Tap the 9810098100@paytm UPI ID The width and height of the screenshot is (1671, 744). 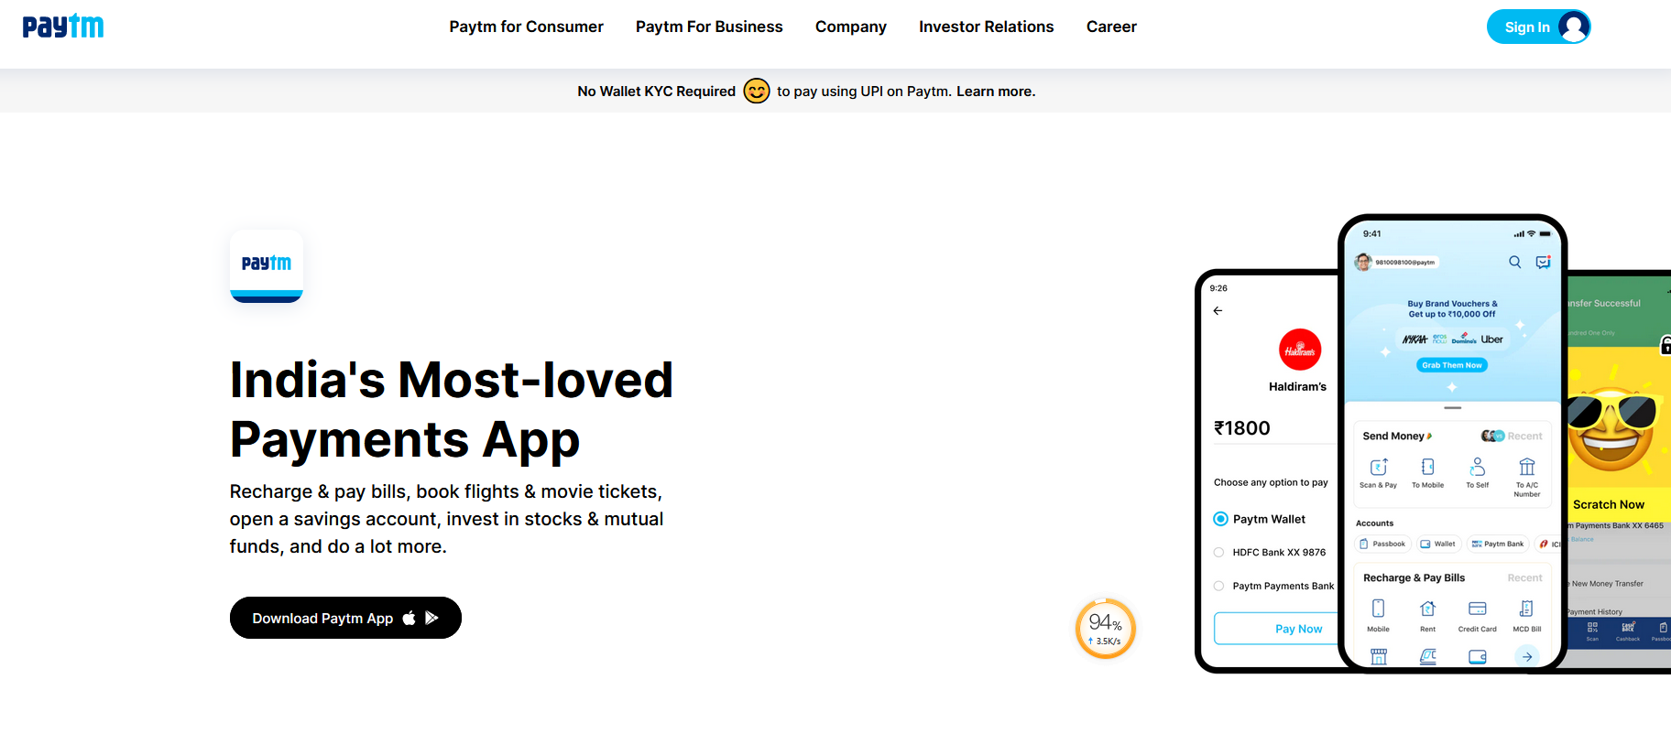[1405, 263]
